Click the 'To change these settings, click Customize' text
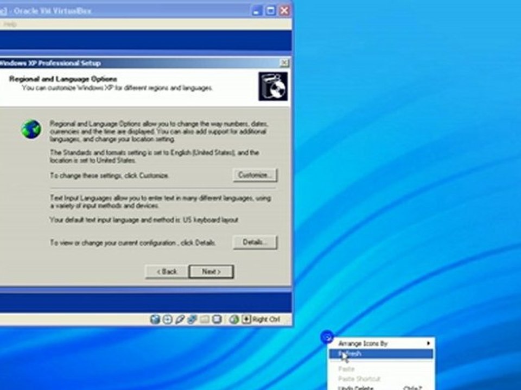521x390 pixels. click(x=109, y=175)
